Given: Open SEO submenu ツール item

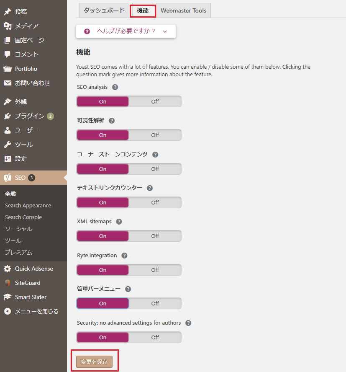Looking at the screenshot, I should pyautogui.click(x=13, y=240).
